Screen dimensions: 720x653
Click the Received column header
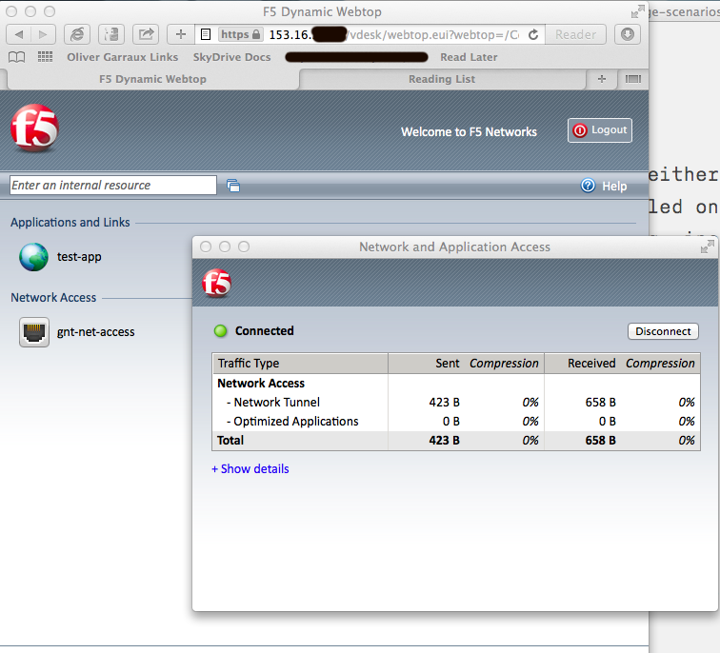(591, 363)
